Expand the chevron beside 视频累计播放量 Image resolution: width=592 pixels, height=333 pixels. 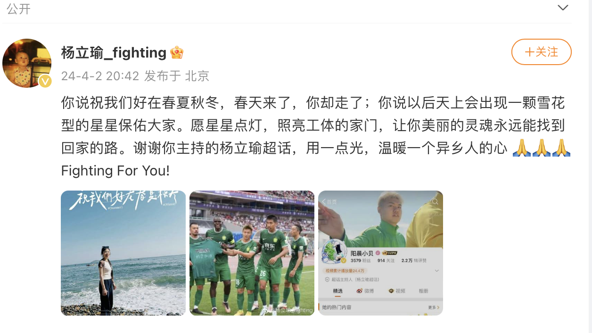437,271
